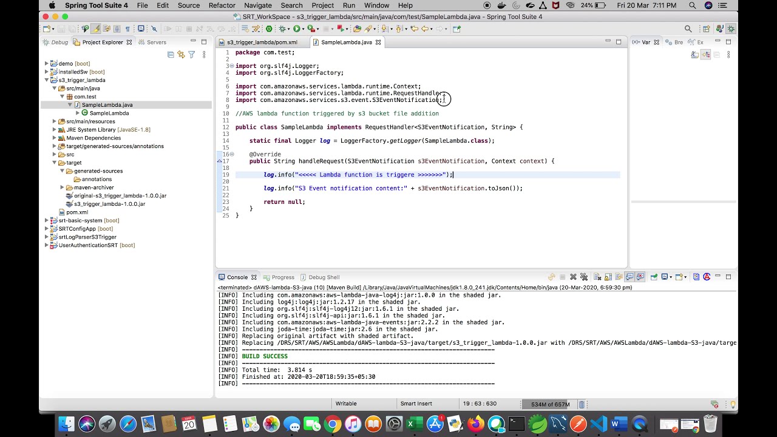This screenshot has width=777, height=437.
Task: Open dropdown arrow beside Debug bug icon
Action: [x=288, y=29]
